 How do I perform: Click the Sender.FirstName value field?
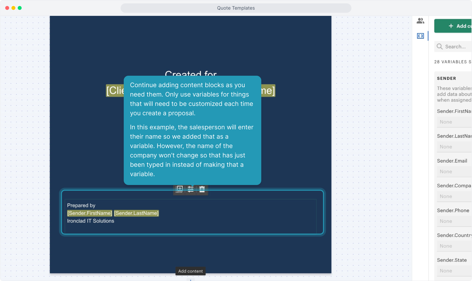coord(454,122)
